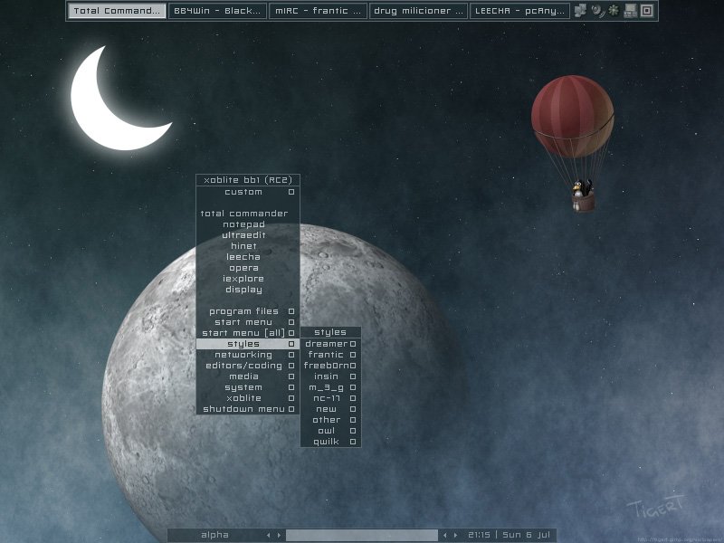Select display menu entry
Screen dimensions: 724x543
coord(248,290)
